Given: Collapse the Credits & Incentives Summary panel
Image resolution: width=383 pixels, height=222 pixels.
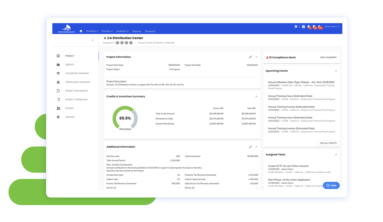Looking at the screenshot, I should tap(256, 97).
